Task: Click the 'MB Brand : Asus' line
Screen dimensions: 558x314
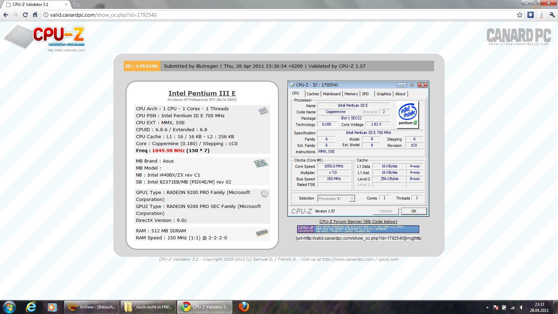Action: pyautogui.click(x=154, y=161)
